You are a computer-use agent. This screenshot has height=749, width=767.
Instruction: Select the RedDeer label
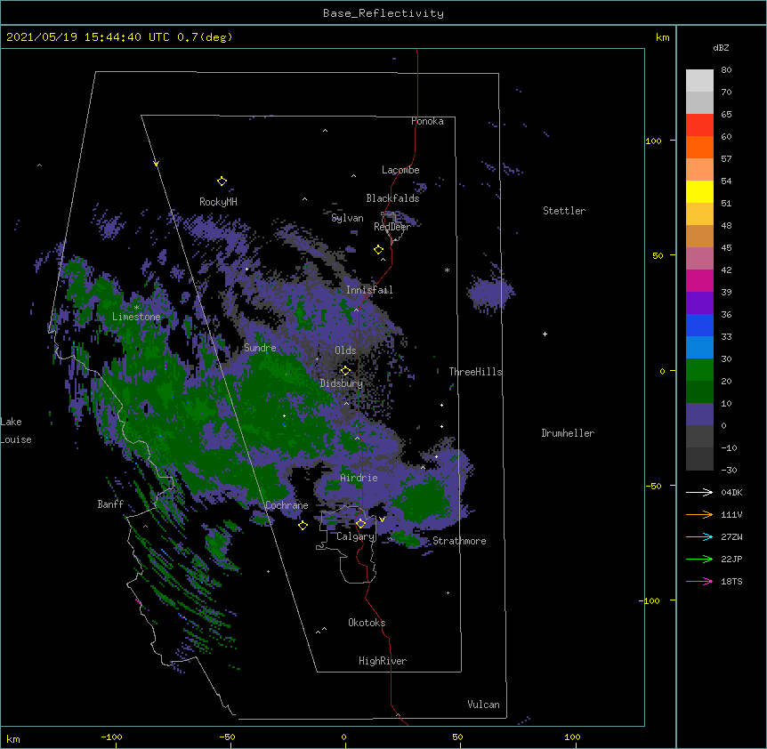[392, 227]
